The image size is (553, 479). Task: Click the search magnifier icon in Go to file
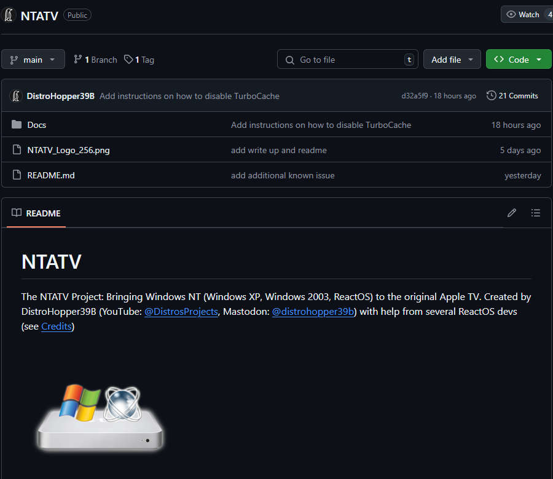289,60
